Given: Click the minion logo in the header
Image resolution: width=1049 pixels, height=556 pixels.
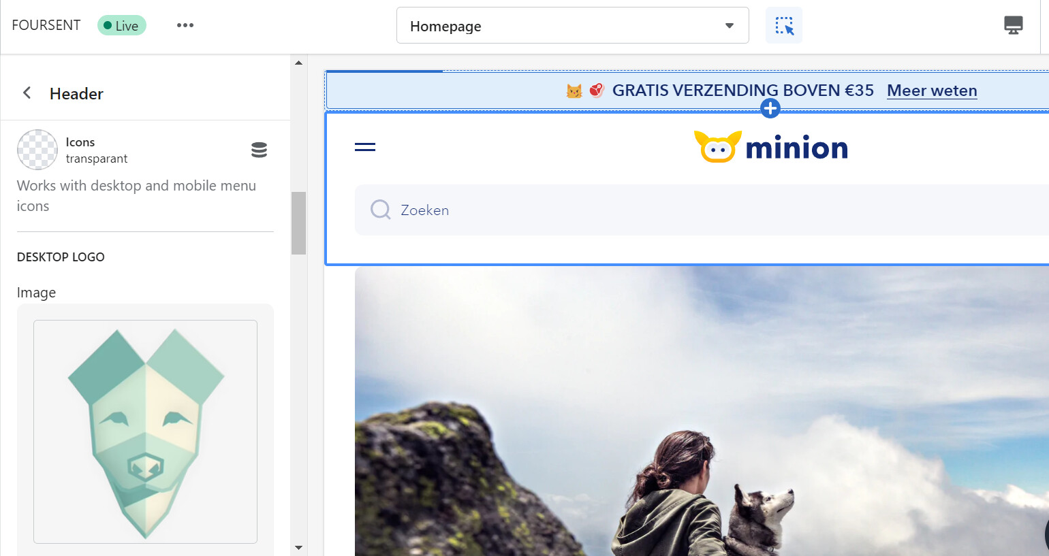Looking at the screenshot, I should [x=771, y=147].
